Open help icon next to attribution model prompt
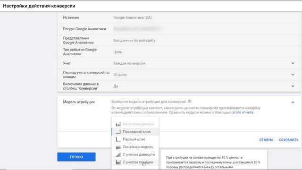The image size is (302, 170). point(190,102)
